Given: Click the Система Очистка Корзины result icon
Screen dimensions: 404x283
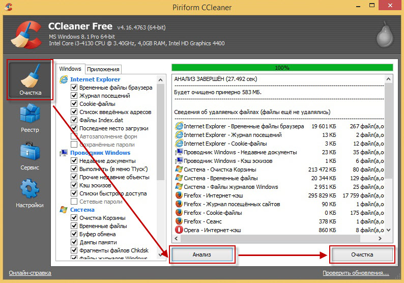Looking at the screenshot, I should pyautogui.click(x=179, y=169).
